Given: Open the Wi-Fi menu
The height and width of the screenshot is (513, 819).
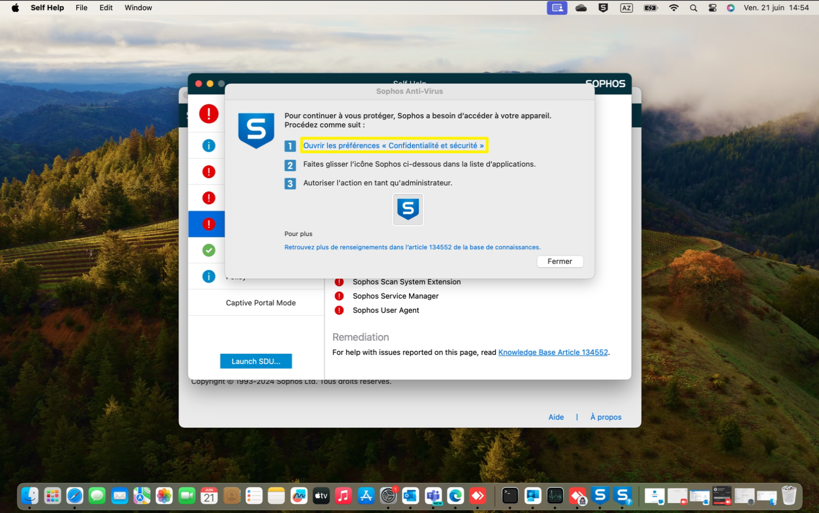Looking at the screenshot, I should pos(674,8).
